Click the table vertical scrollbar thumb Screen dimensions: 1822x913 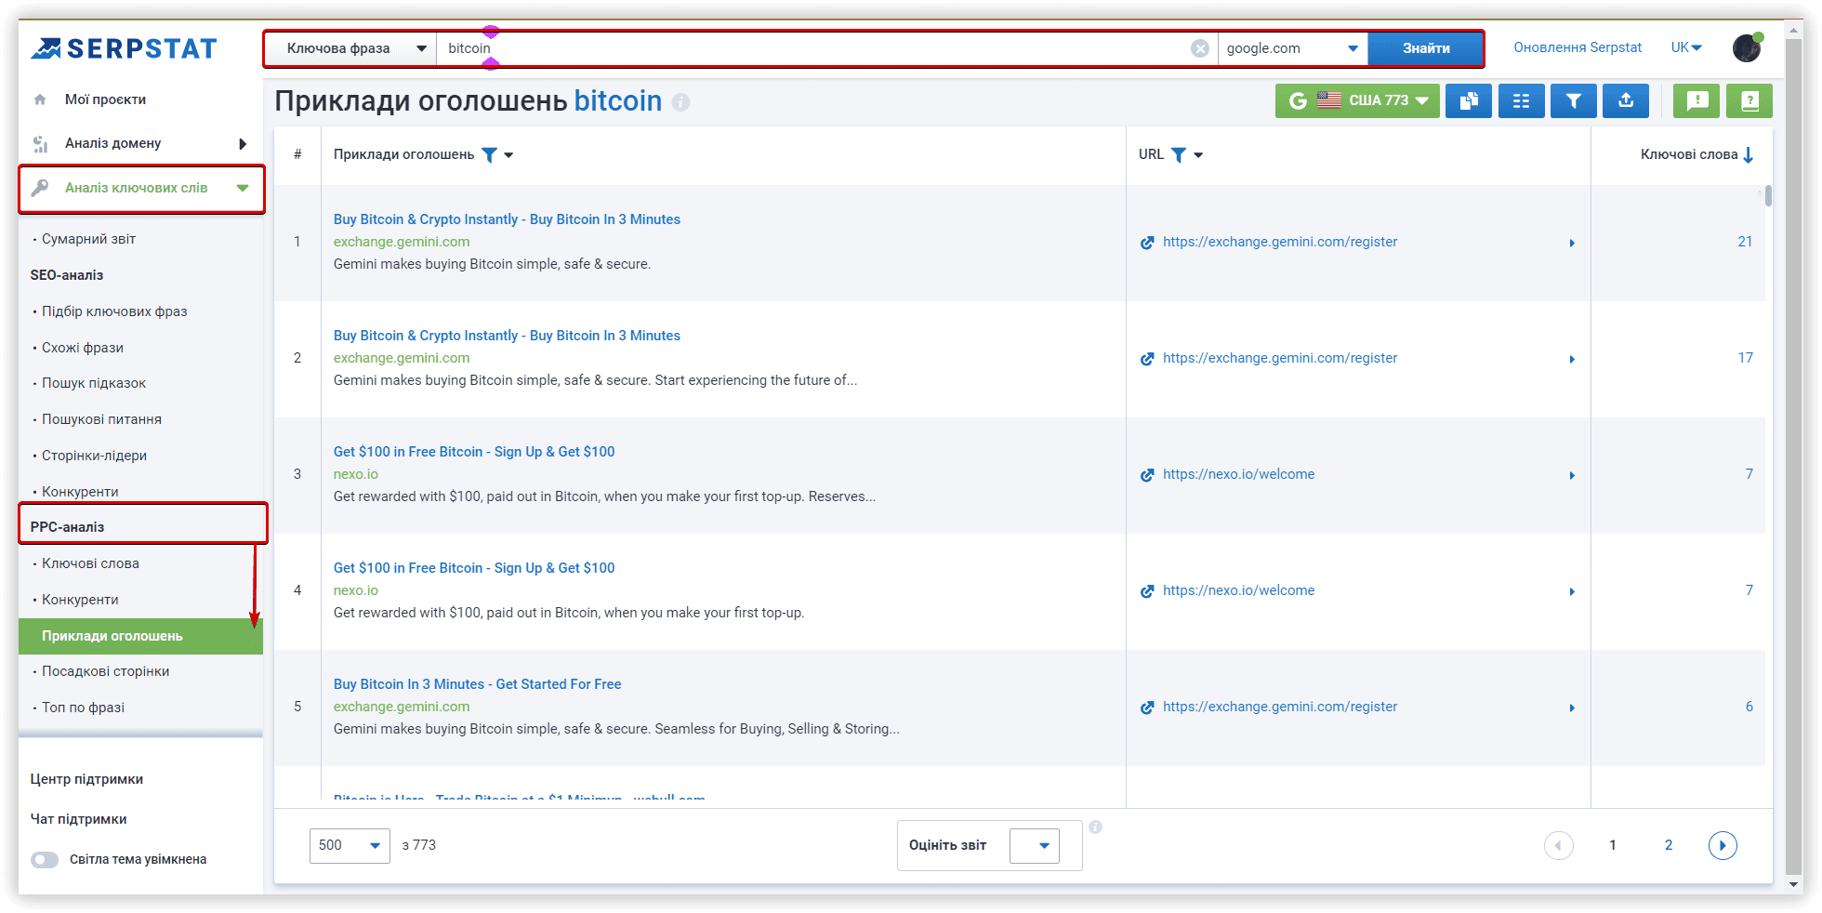tap(1768, 195)
